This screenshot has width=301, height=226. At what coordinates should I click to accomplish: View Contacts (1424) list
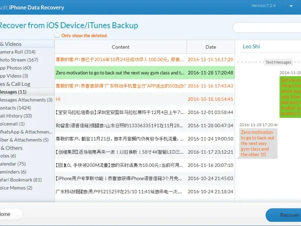coord(15,108)
